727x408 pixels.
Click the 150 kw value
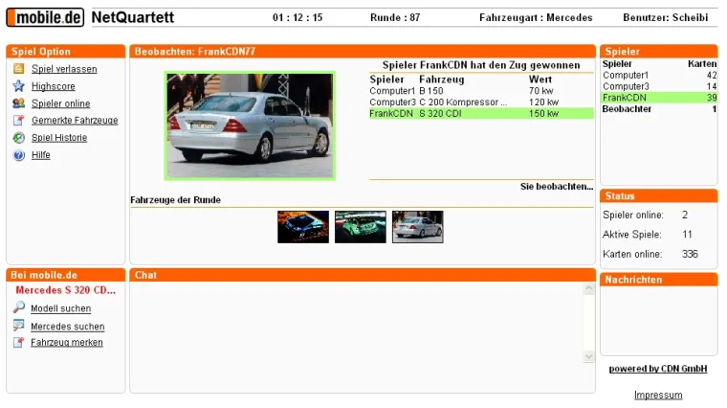[543, 113]
